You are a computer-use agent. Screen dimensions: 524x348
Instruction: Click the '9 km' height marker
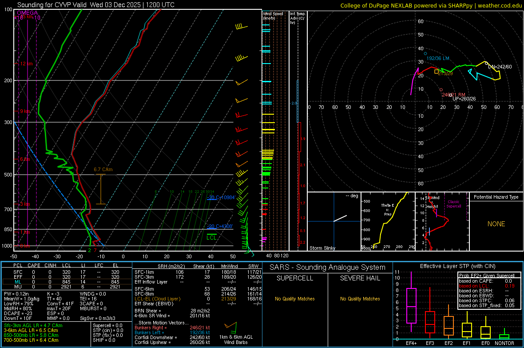pyautogui.click(x=26, y=111)
